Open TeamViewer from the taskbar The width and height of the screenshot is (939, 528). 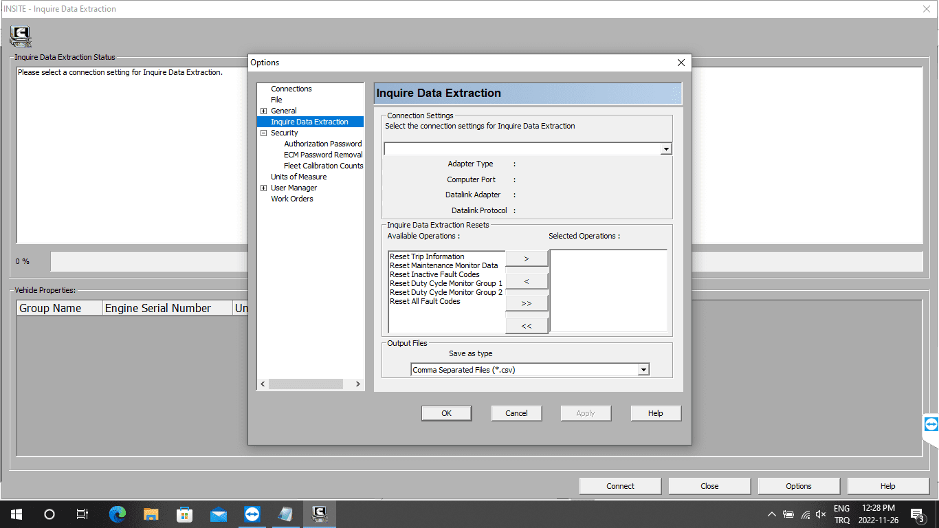coord(252,514)
